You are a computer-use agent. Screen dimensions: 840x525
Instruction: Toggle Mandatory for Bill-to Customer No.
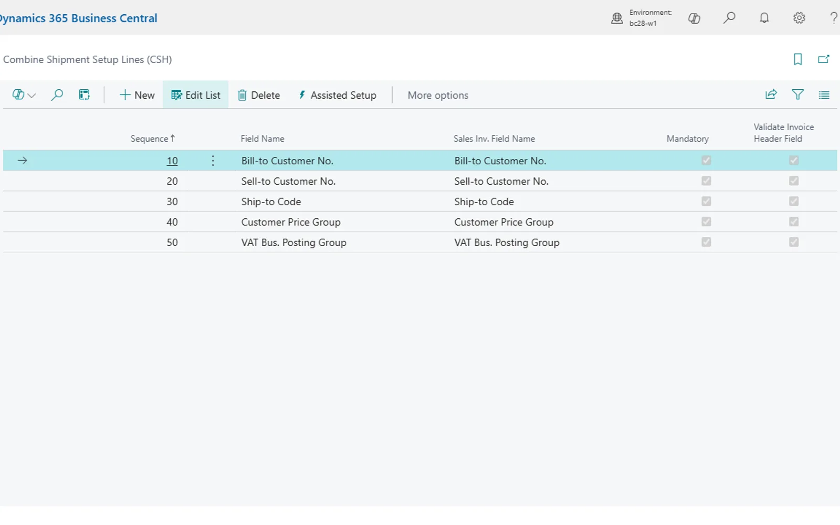click(706, 160)
